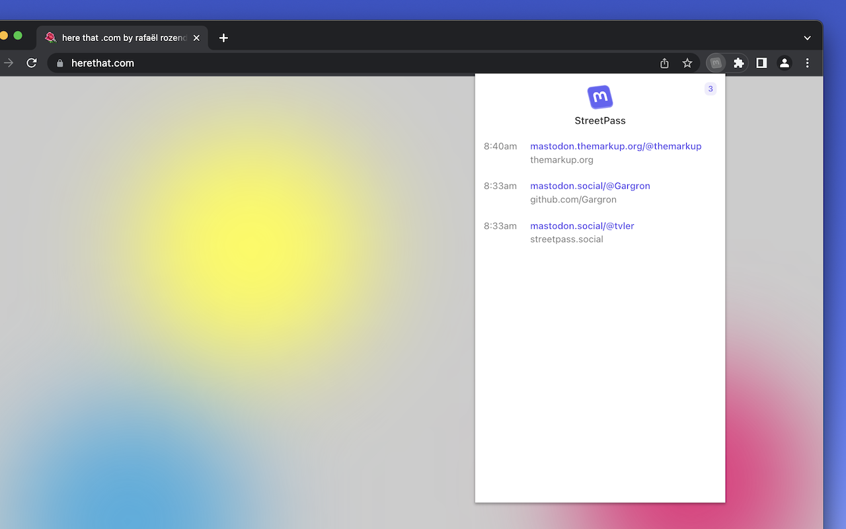Click the forward navigation arrow
846x529 pixels.
click(x=9, y=63)
